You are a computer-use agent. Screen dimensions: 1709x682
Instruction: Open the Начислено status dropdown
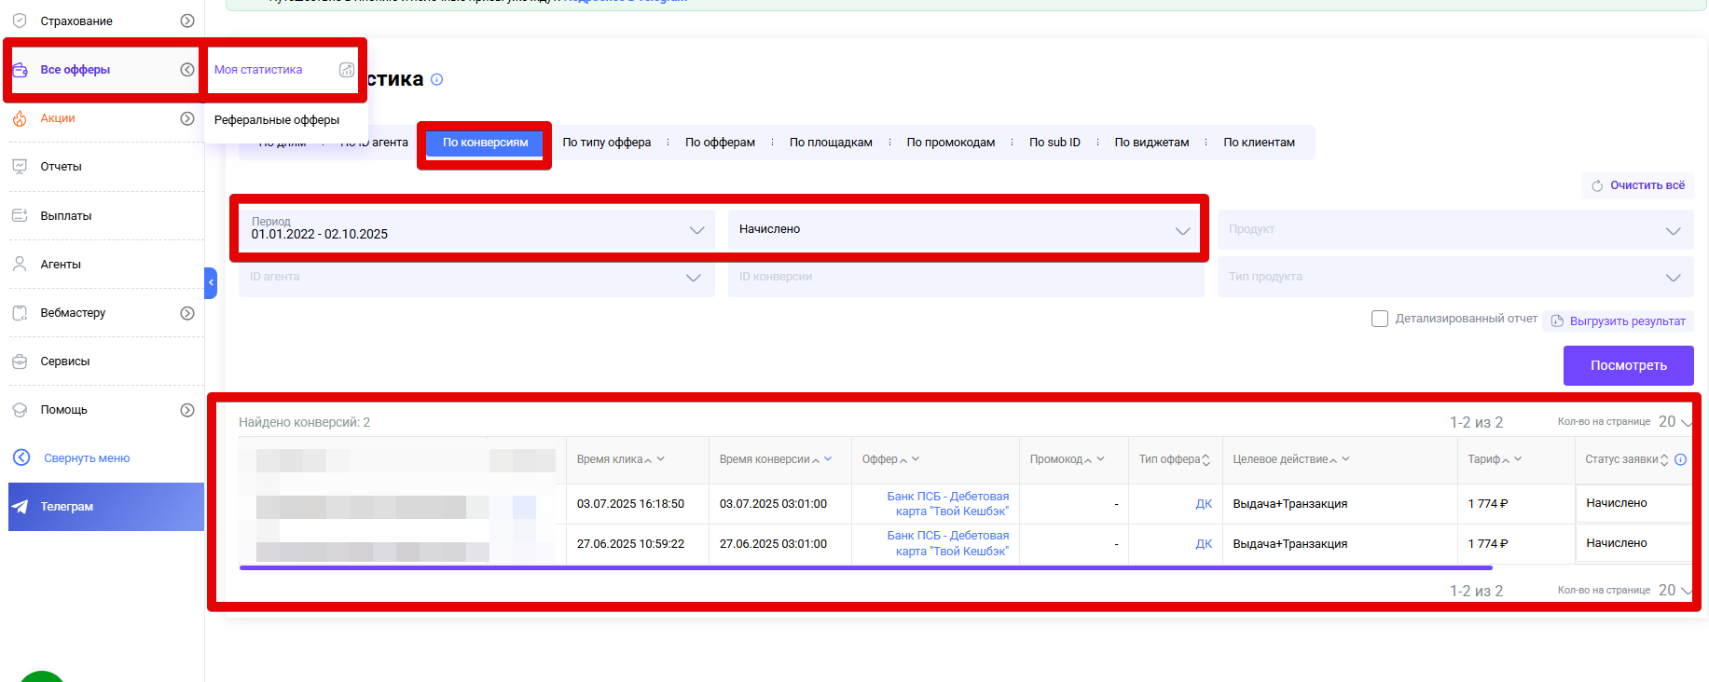[964, 229]
